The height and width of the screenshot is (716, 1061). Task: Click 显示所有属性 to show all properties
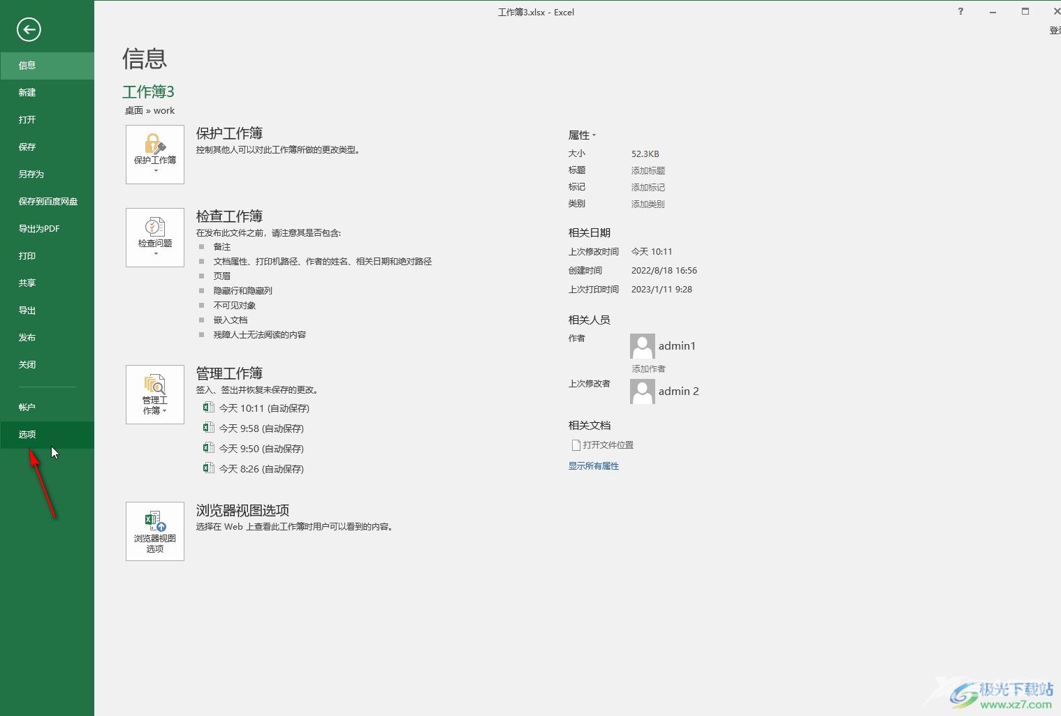(594, 466)
